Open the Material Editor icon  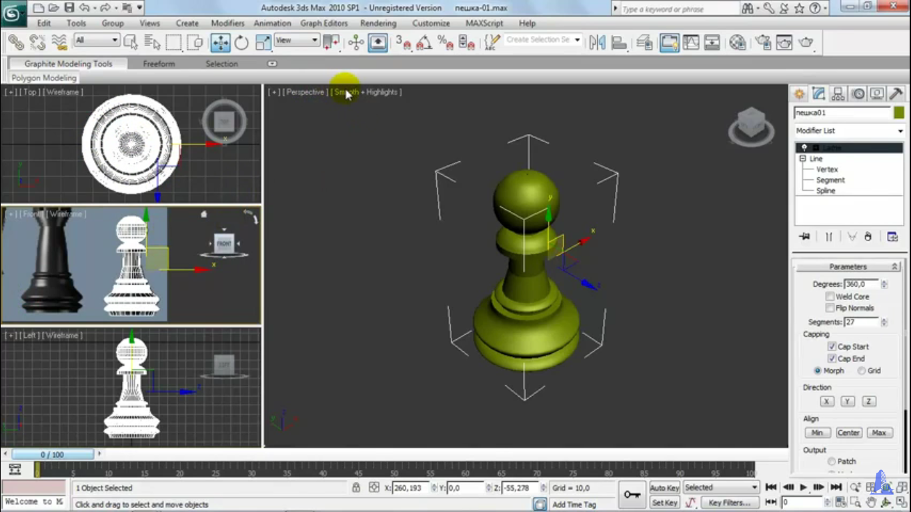737,43
